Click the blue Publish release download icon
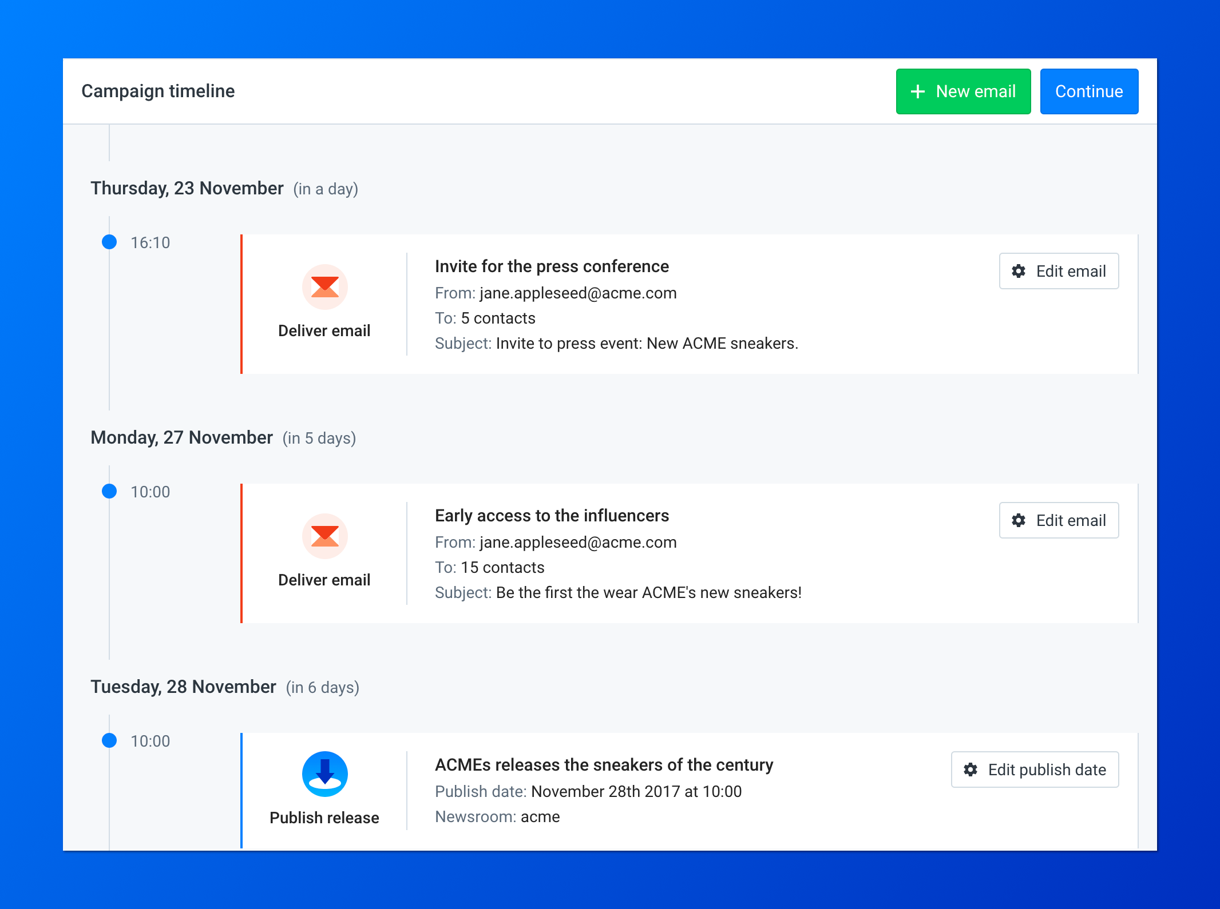Viewport: 1220px width, 909px height. (325, 774)
